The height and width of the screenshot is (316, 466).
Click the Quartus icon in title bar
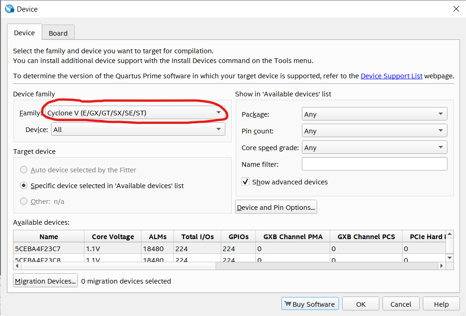coord(10,9)
